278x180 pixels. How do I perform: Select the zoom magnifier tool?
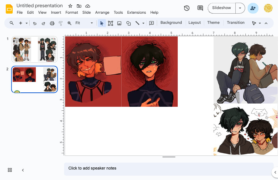pos(69,23)
